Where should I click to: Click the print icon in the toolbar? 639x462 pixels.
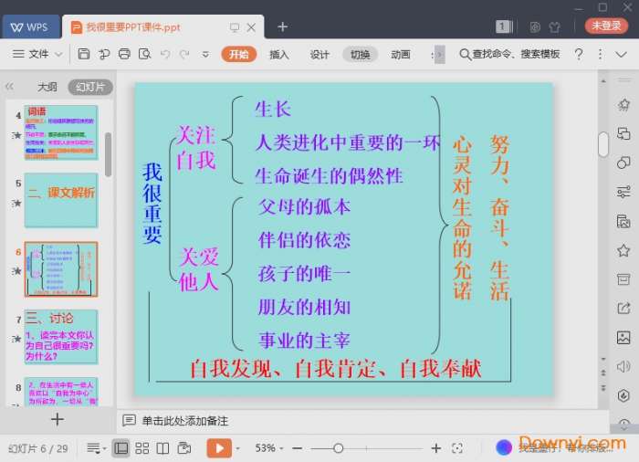click(x=125, y=55)
